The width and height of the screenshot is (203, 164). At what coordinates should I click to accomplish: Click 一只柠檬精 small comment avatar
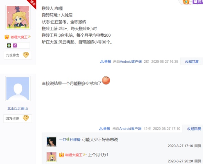(52, 142)
